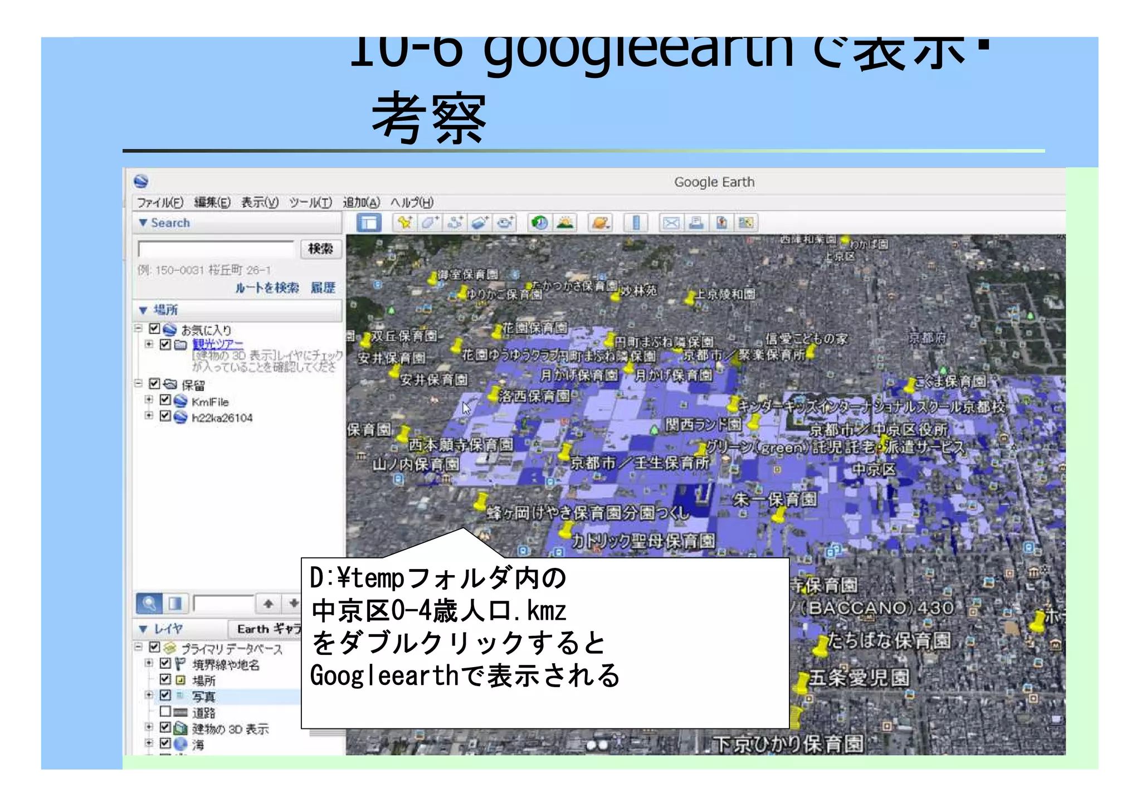This screenshot has height=807, width=1141.
Task: Select the 写真 layer row
Action: [227, 696]
